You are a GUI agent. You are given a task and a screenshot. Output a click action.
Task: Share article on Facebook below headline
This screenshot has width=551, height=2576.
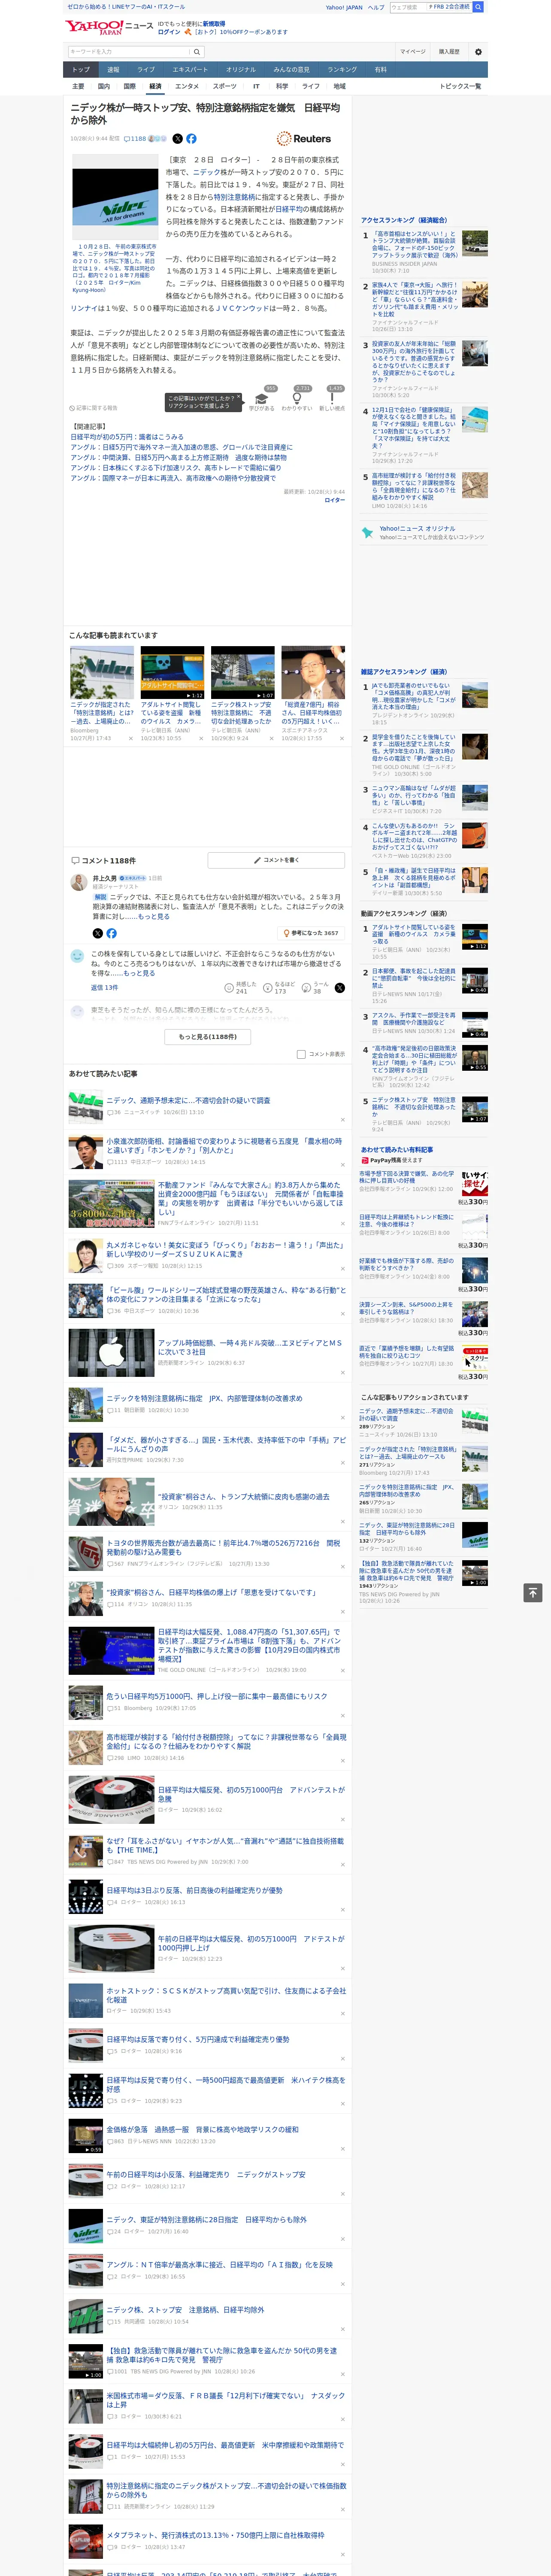(x=191, y=139)
